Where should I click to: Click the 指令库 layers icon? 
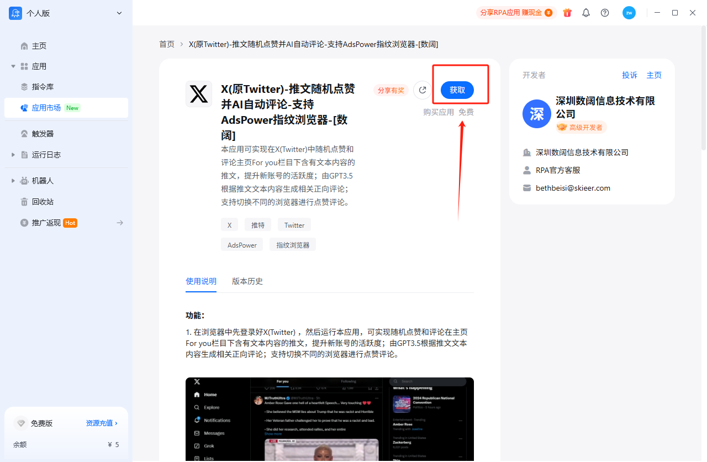[x=24, y=87]
